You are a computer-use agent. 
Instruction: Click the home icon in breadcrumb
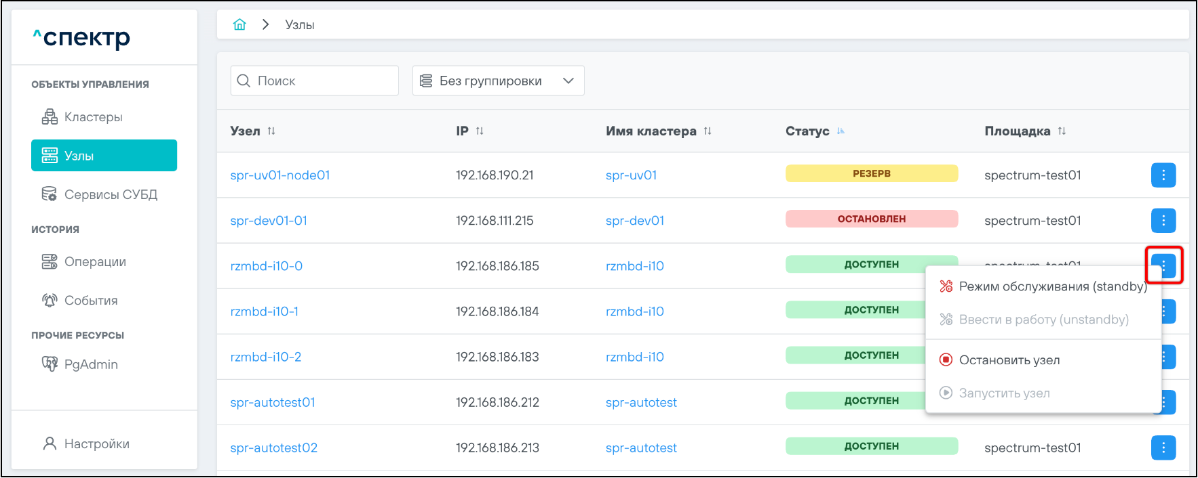pos(239,25)
